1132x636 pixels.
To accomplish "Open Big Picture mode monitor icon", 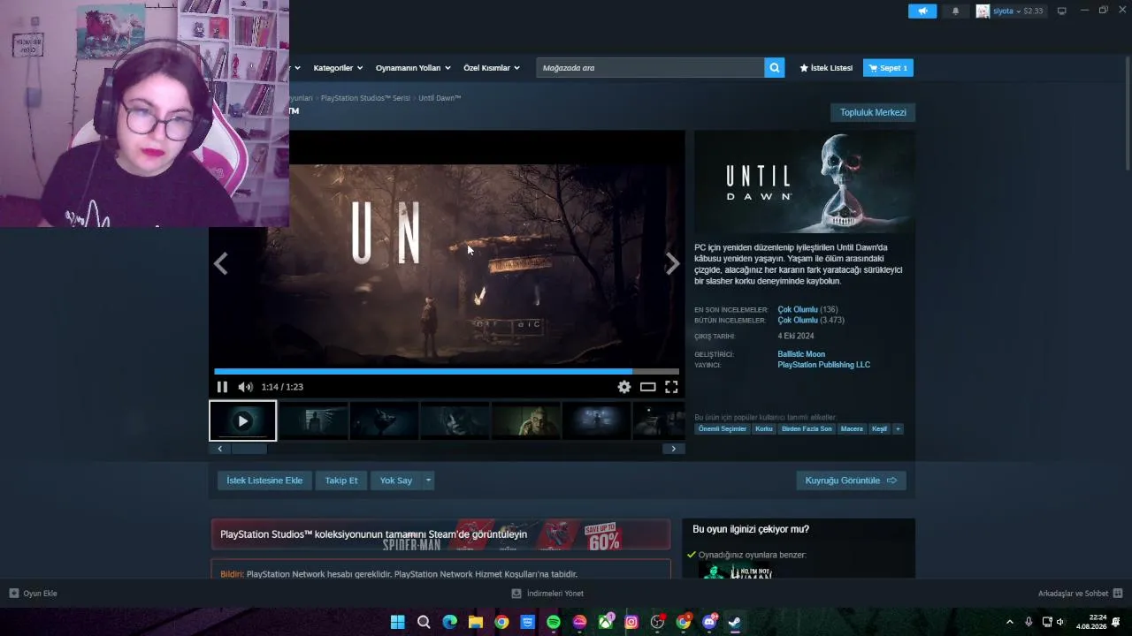I will click(x=1061, y=11).
